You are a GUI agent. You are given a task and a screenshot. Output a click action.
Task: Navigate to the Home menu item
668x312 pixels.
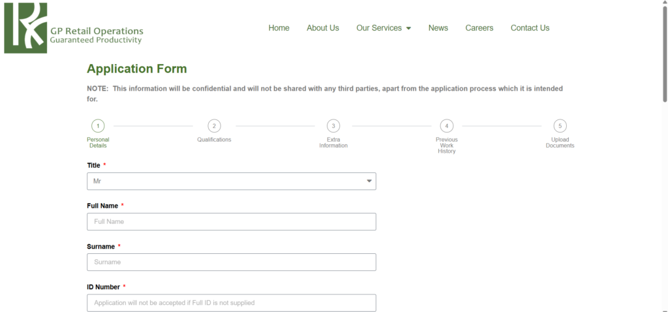click(279, 28)
